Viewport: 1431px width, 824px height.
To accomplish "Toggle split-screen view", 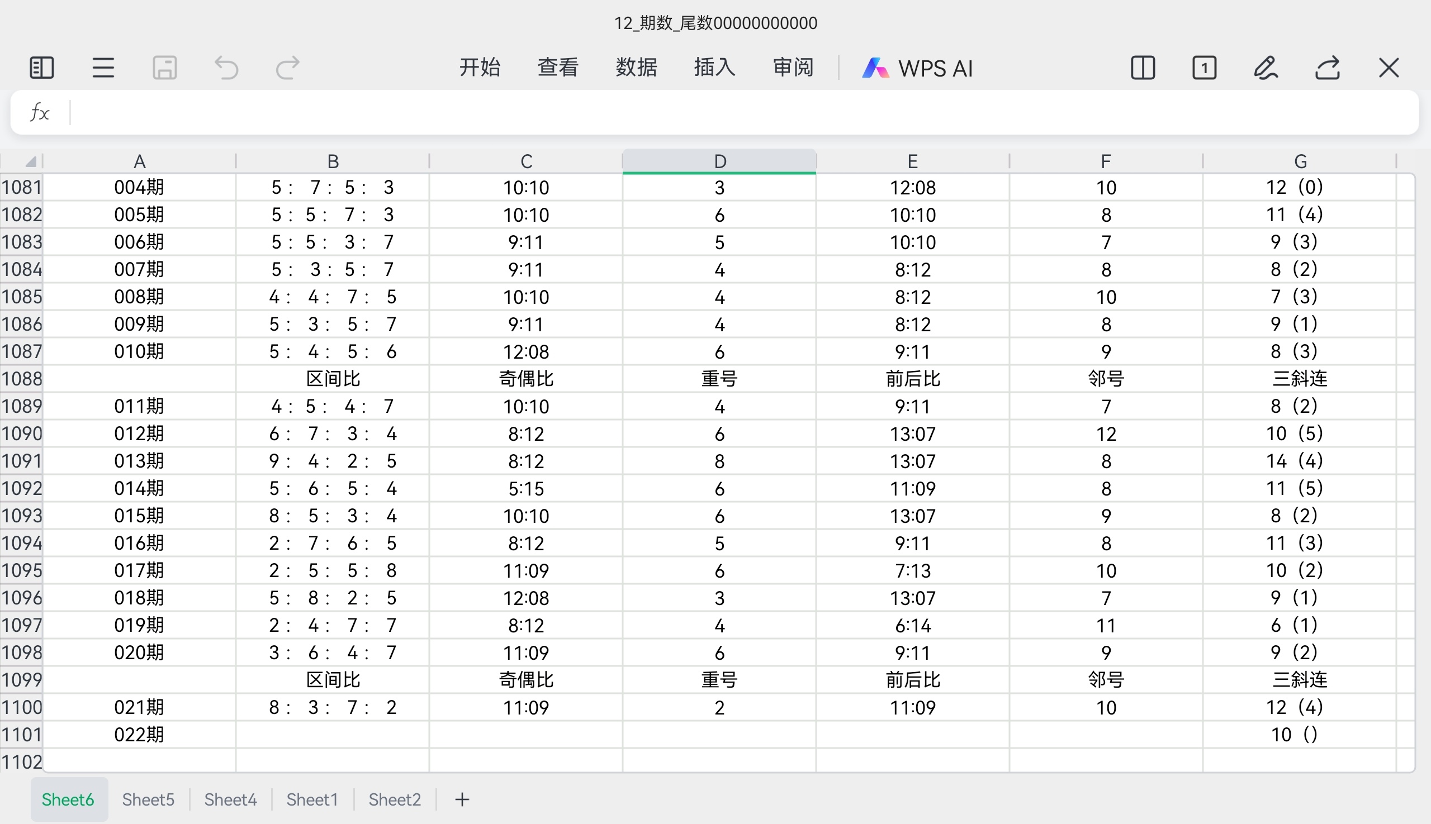I will pyautogui.click(x=1143, y=68).
